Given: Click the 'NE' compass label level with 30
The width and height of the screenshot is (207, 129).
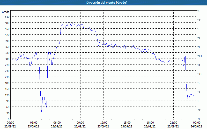Looking at the screenshot, I should click(199, 110).
